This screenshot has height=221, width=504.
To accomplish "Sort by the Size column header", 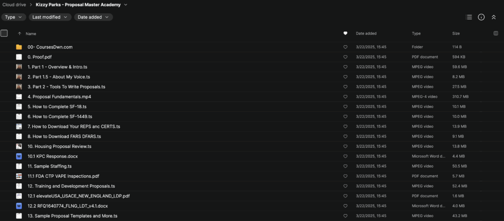I will tap(456, 33).
